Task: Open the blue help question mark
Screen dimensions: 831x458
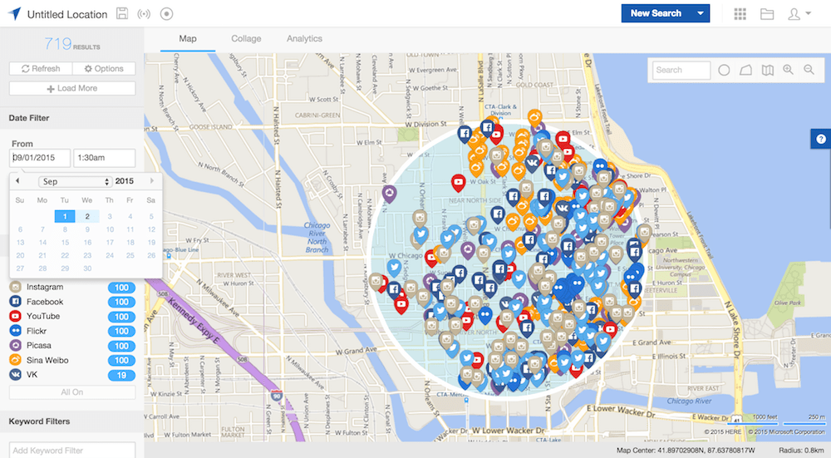Action: [821, 139]
